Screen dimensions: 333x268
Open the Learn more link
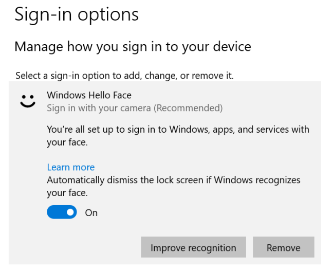[71, 167]
